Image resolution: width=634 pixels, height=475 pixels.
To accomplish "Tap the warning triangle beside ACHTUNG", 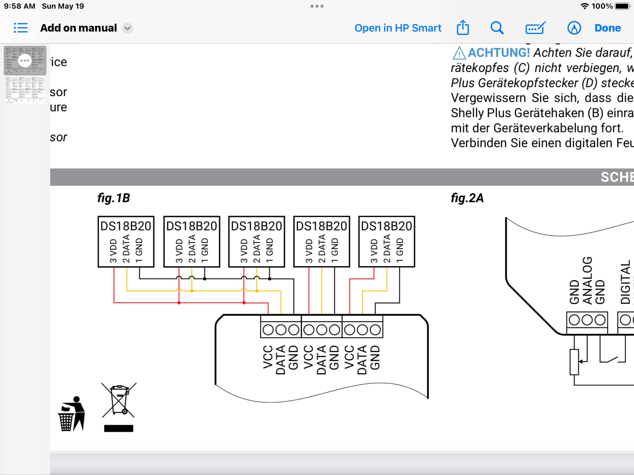I will click(459, 53).
